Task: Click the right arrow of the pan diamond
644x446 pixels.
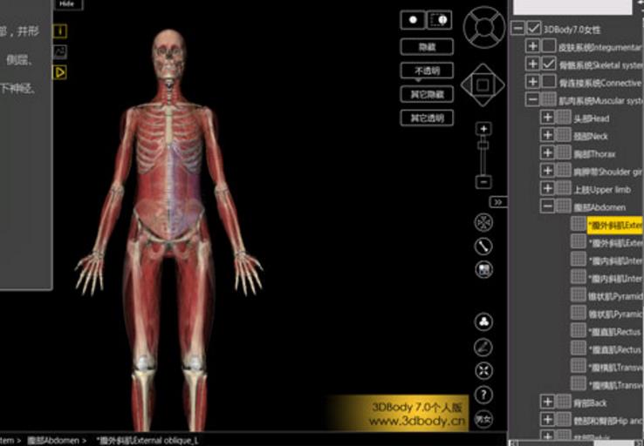Action: (498, 84)
